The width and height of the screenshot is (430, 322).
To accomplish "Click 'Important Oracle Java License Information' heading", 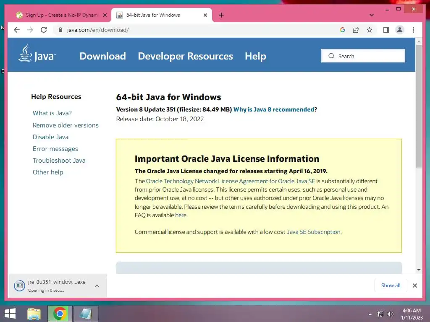I will (x=227, y=159).
